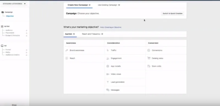Click the App installs box icon
Image resolution: width=220 pixels, height=106 pixels.
[108, 66]
